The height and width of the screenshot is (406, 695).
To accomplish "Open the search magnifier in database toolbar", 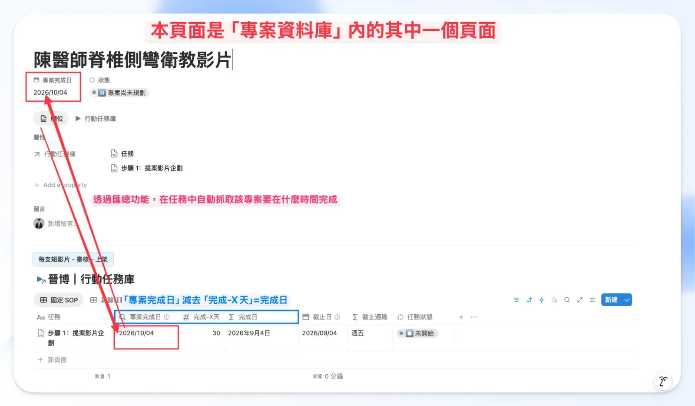I will [x=567, y=300].
